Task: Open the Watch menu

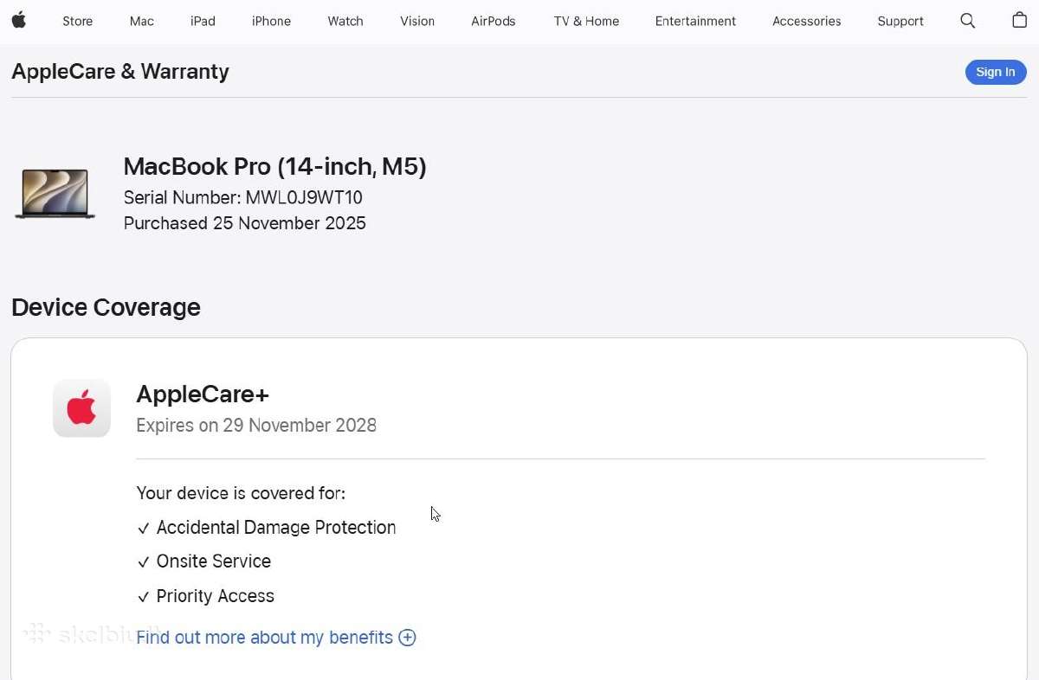Action: 345,21
